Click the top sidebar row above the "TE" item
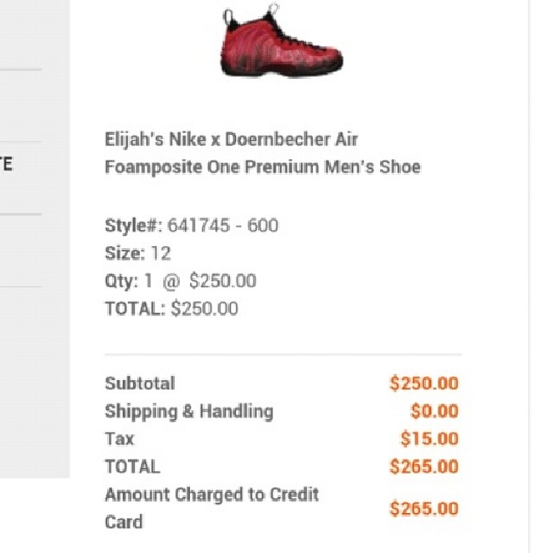The image size is (553, 553). 21,105
